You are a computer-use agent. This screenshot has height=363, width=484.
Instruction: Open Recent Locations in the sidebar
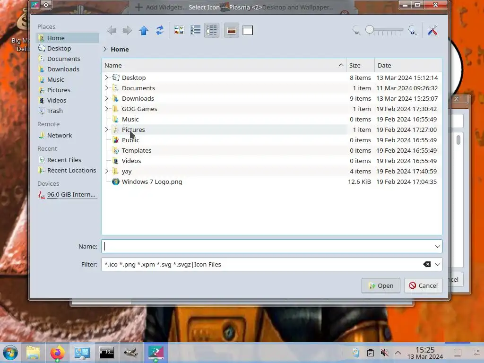68,170
